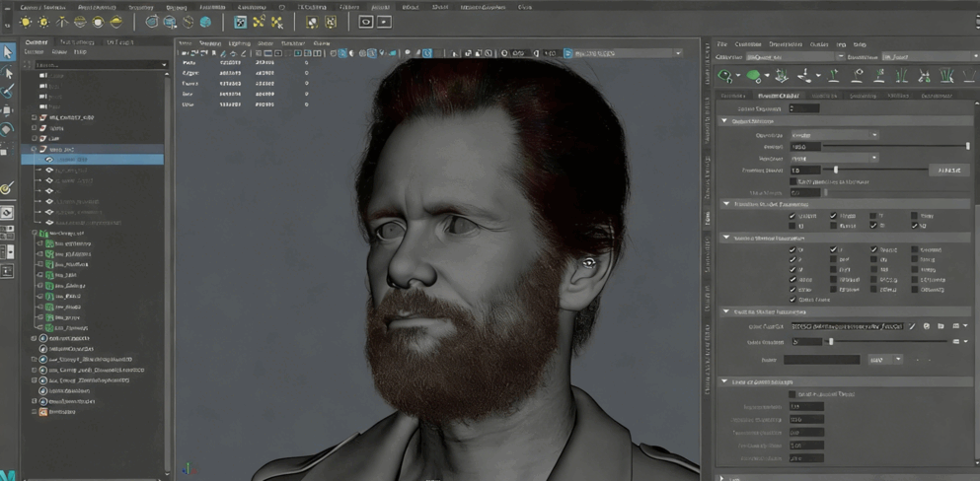Click the checkerboard icon on top shelf

click(x=240, y=22)
